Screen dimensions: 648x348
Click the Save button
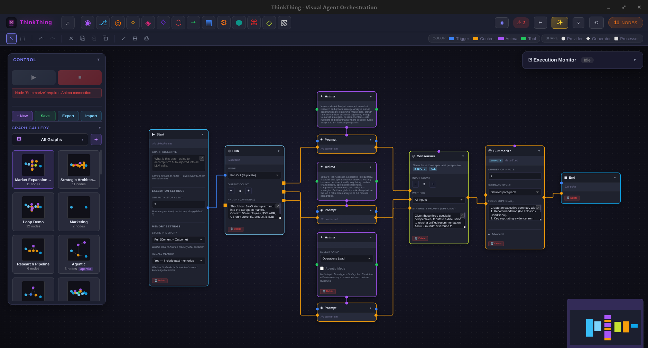click(45, 116)
